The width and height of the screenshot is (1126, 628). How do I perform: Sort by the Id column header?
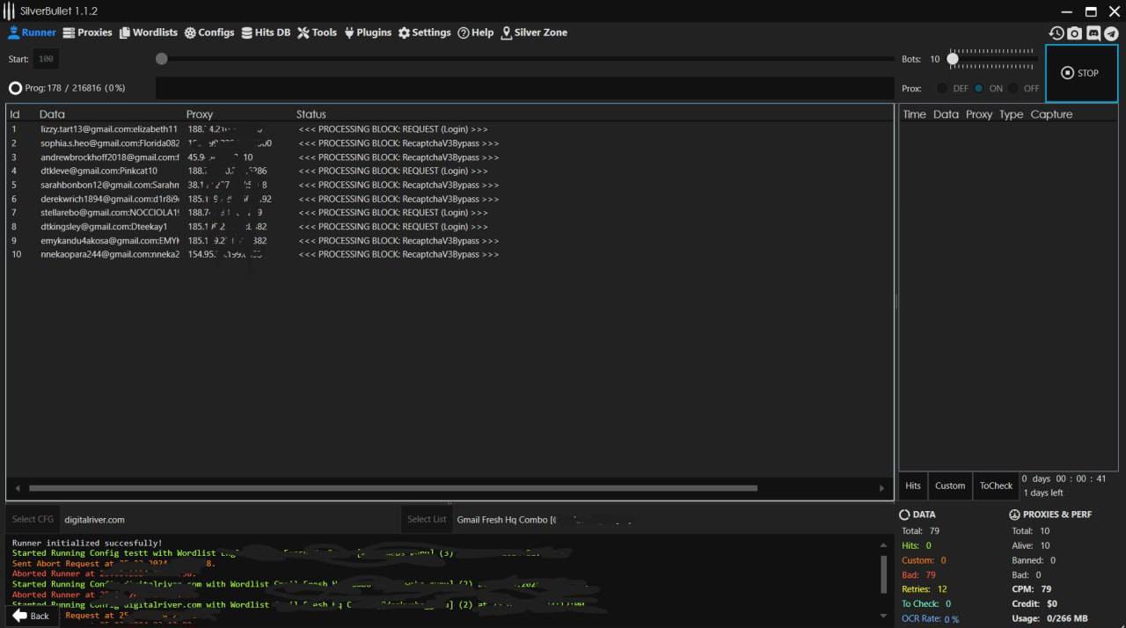(x=15, y=114)
